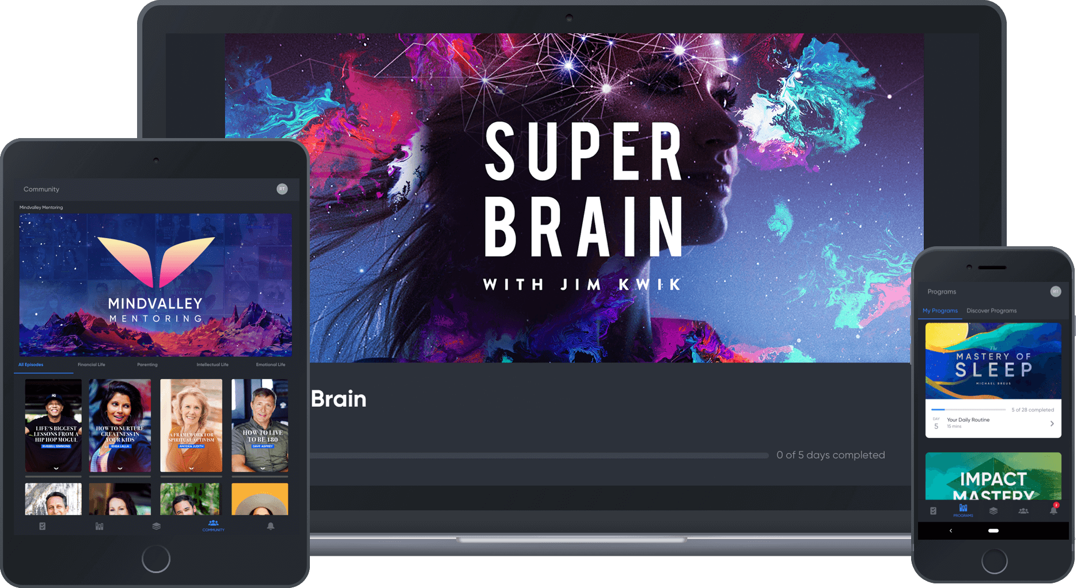Viewport: 1077px width, 588px height.
Task: Open the programs icon in tablet bottom nav
Action: click(x=99, y=526)
